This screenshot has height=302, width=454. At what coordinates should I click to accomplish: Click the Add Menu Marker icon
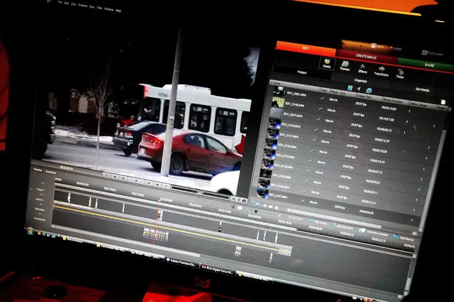362,230
